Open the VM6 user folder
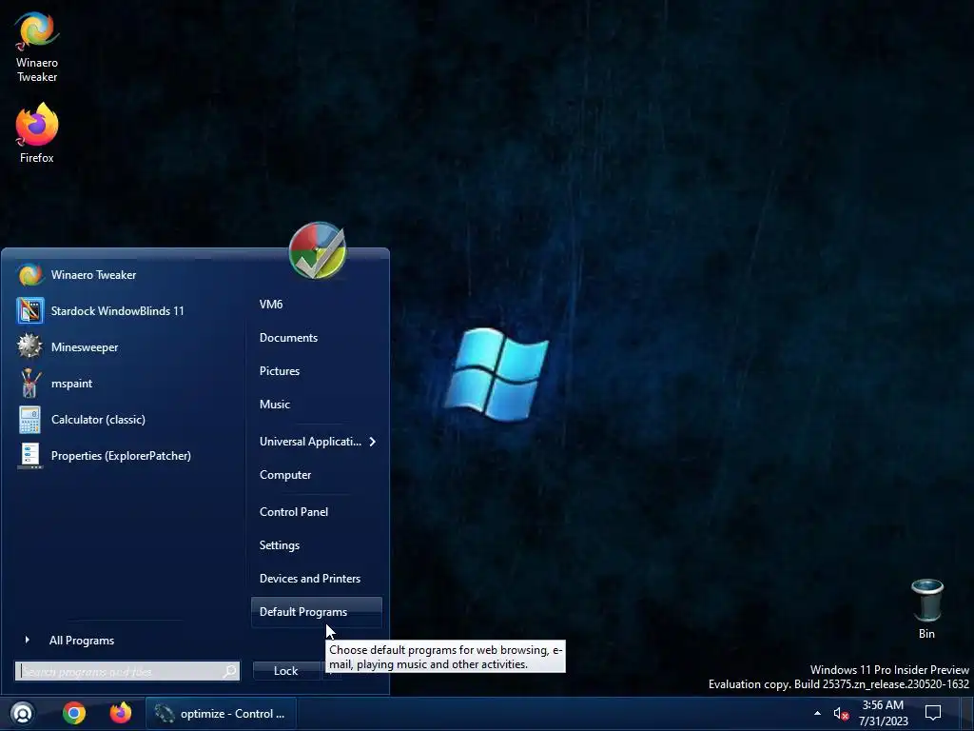The image size is (974, 731). (316, 304)
